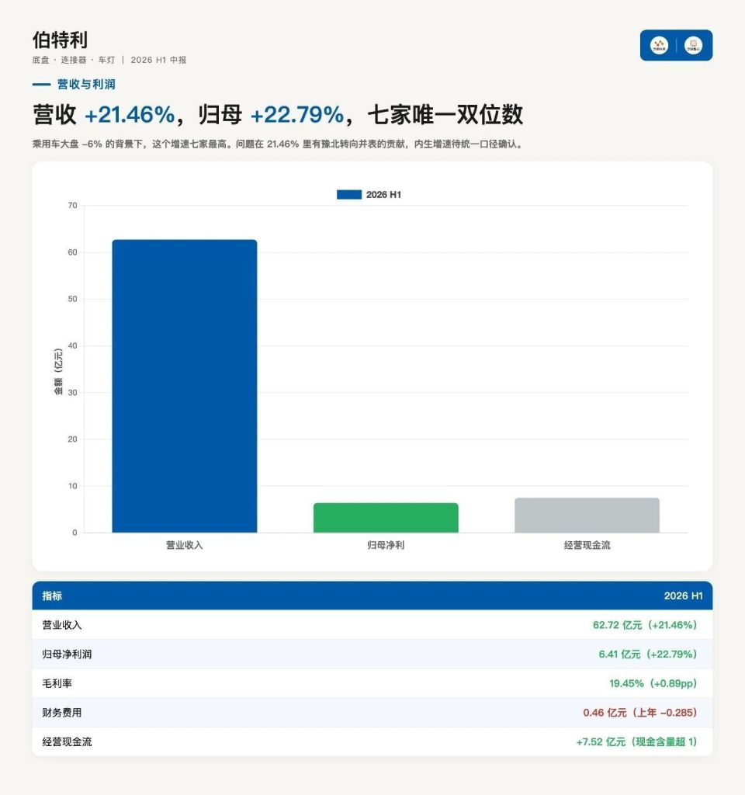The width and height of the screenshot is (745, 795).
Task: Click the 伯特利 company title
Action: click(x=61, y=40)
